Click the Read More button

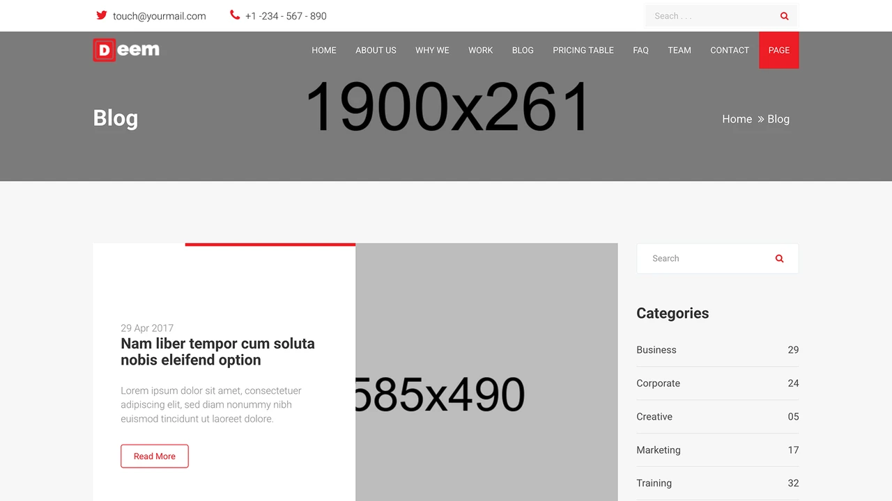point(155,456)
